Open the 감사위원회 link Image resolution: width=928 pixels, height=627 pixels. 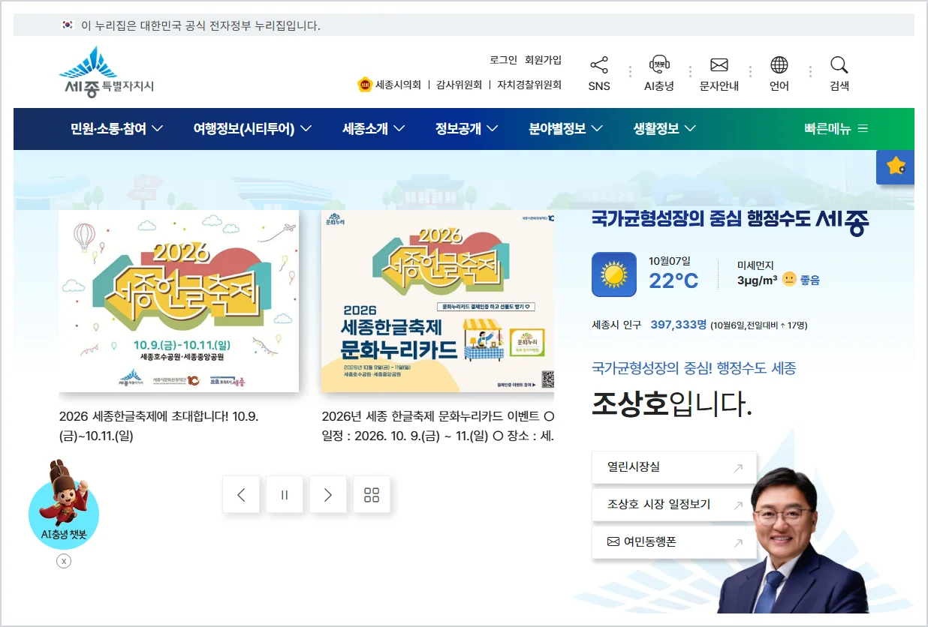click(459, 85)
